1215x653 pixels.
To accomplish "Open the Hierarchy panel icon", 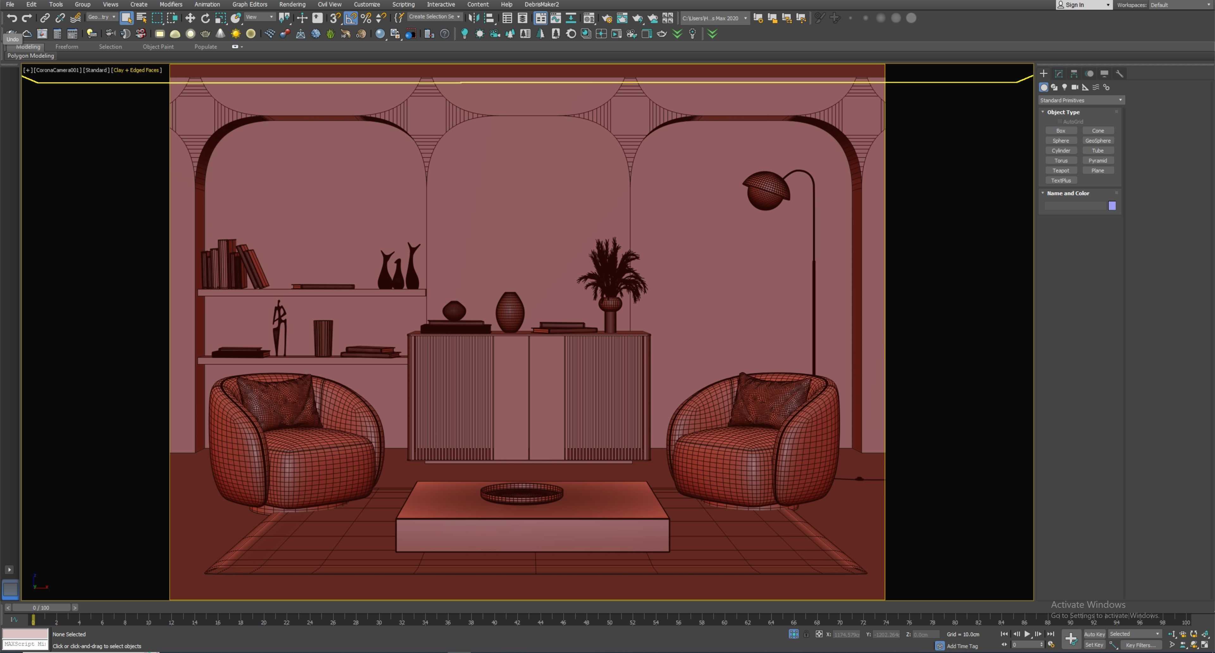I will click(1074, 74).
